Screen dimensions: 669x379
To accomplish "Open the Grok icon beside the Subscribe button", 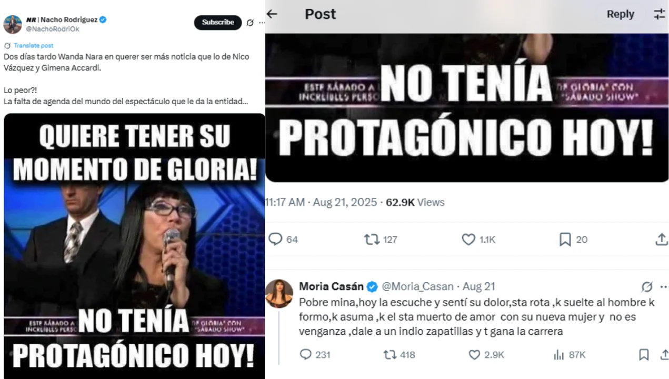I will (250, 23).
